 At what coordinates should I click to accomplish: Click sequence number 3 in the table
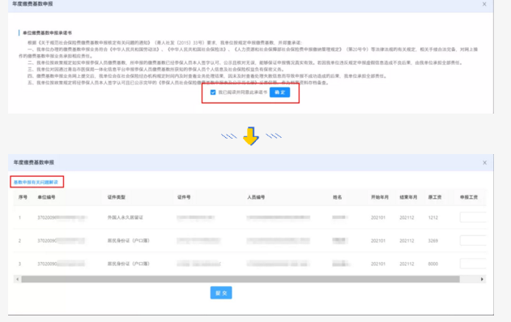[20, 264]
